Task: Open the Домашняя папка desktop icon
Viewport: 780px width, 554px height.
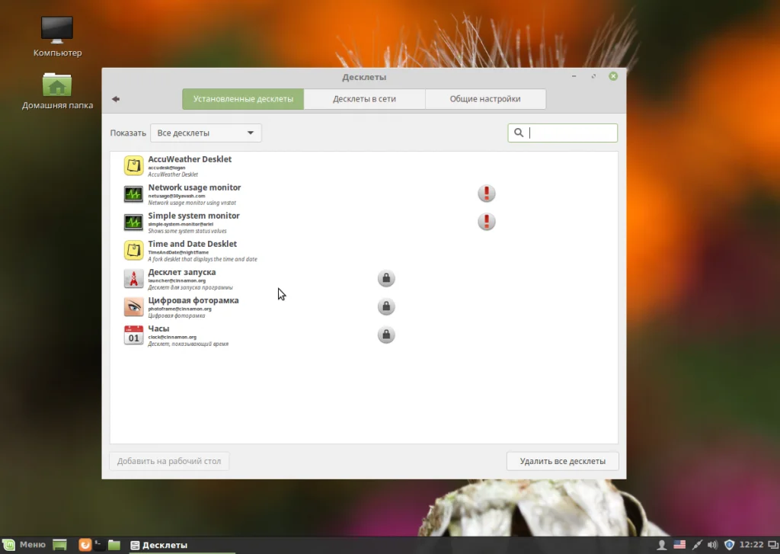Action: tap(57, 91)
